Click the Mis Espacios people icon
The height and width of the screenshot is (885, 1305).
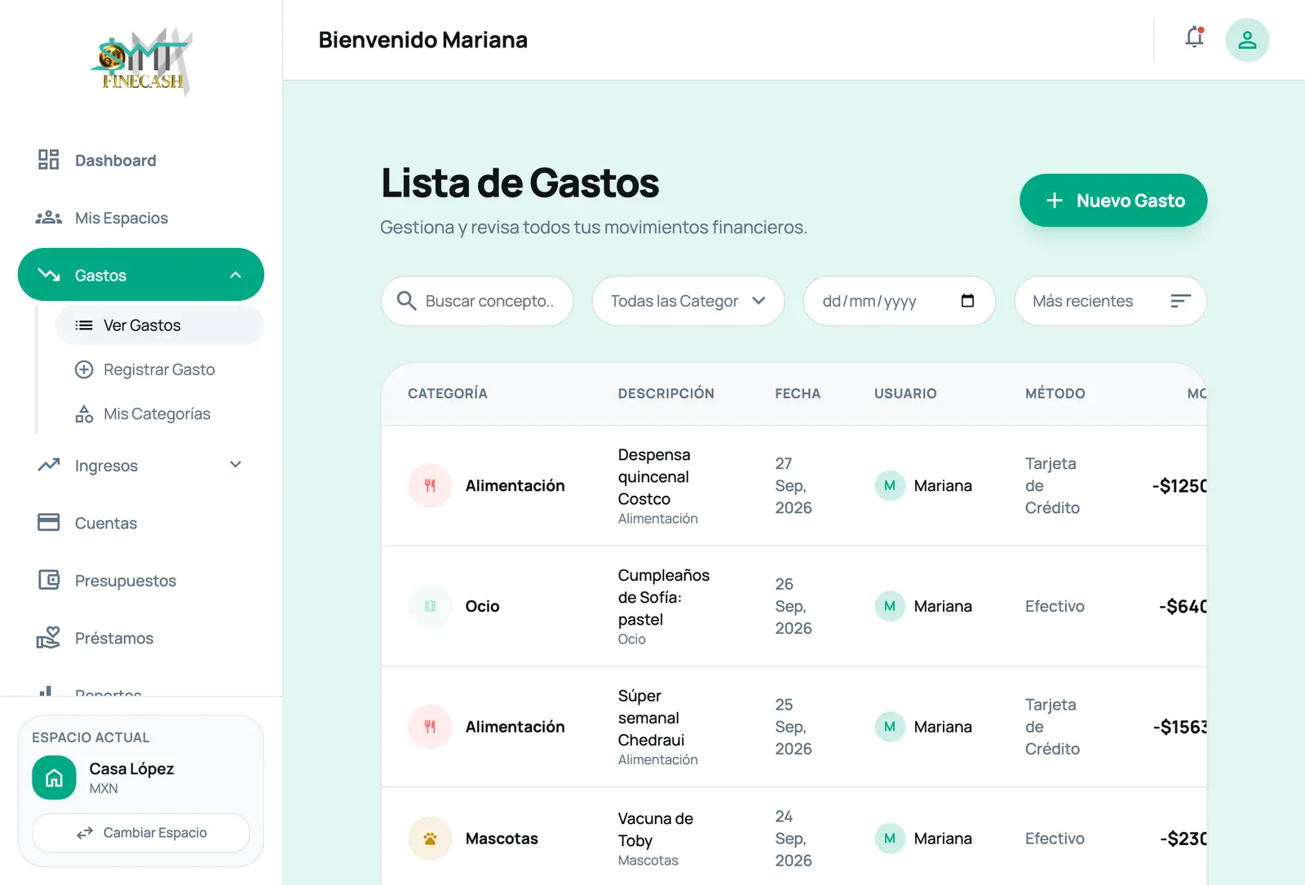49,218
